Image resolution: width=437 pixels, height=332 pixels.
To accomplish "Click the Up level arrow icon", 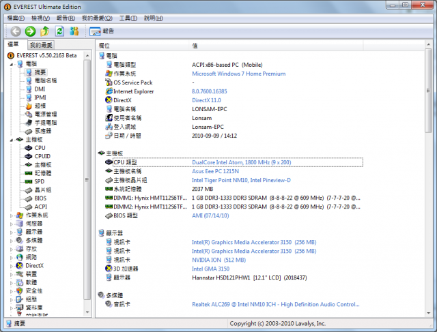I will click(45, 31).
